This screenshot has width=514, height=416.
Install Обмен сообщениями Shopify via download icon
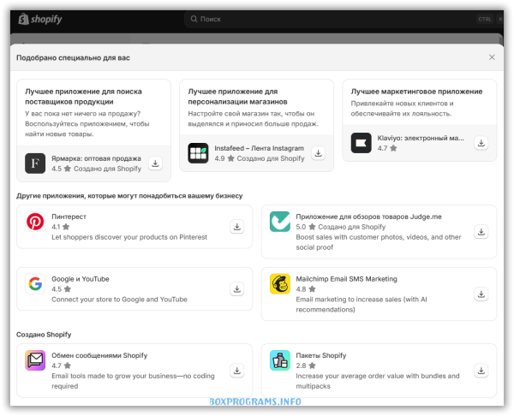236,371
